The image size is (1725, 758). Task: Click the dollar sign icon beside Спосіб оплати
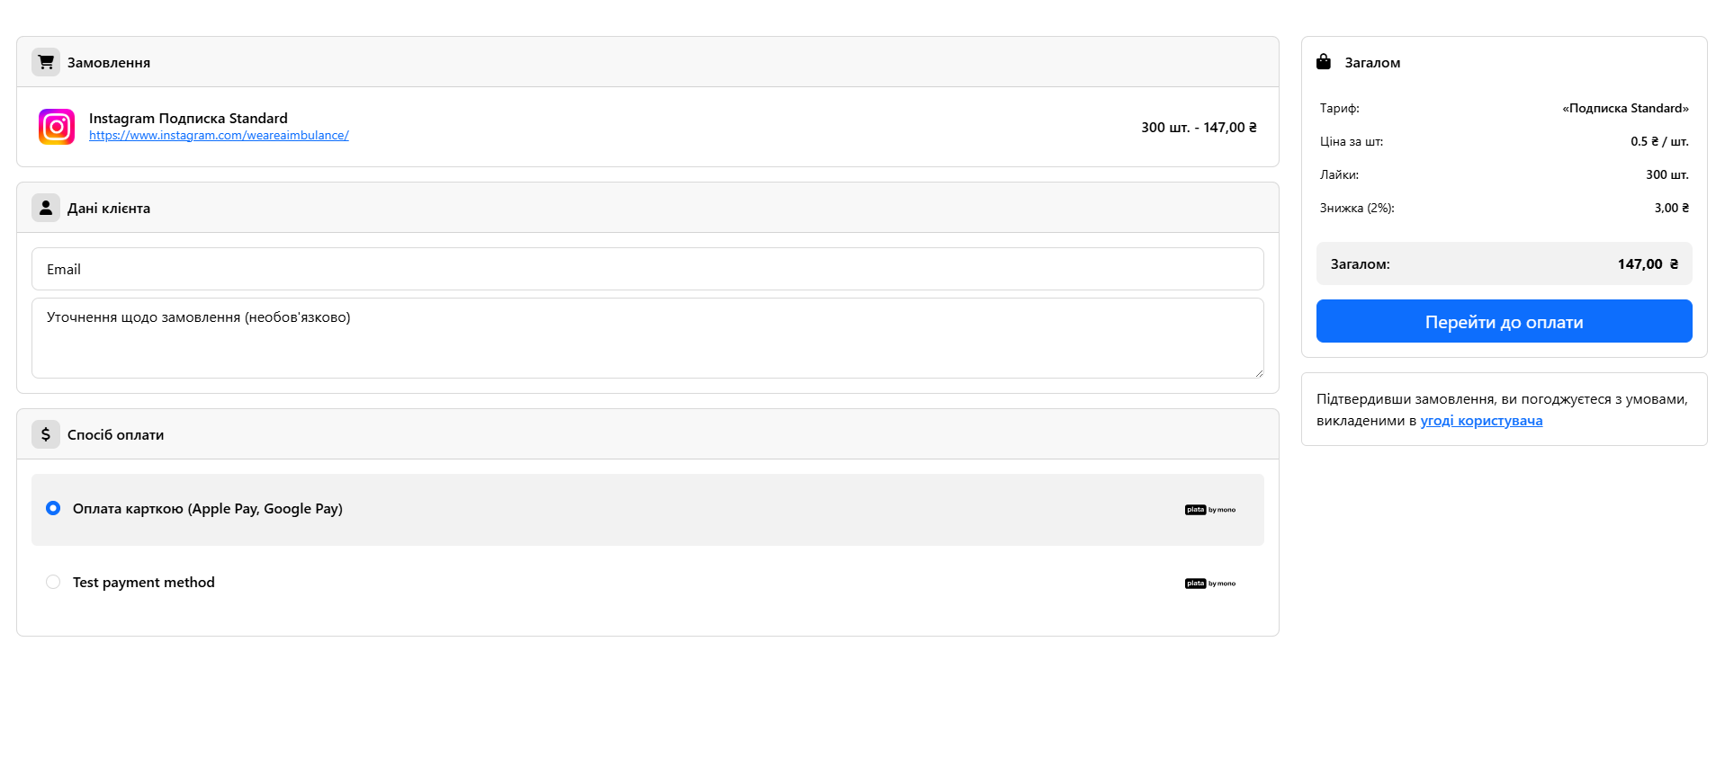coord(46,434)
